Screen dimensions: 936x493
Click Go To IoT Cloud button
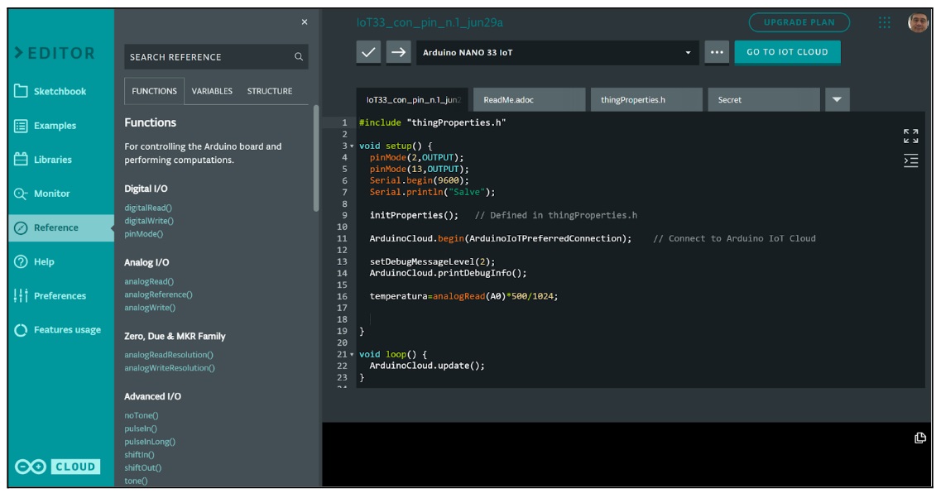coord(787,52)
